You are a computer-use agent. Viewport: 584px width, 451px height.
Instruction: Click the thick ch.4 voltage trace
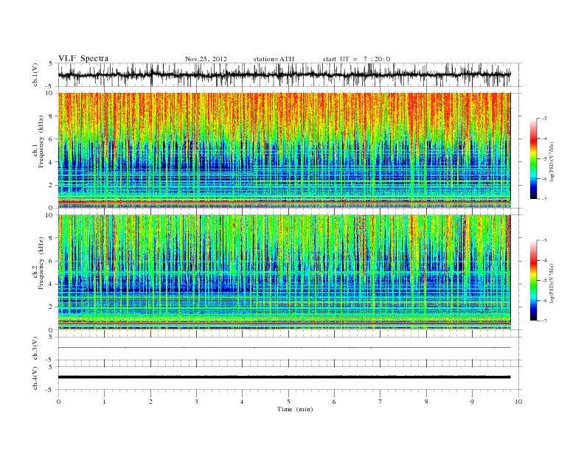click(x=284, y=377)
